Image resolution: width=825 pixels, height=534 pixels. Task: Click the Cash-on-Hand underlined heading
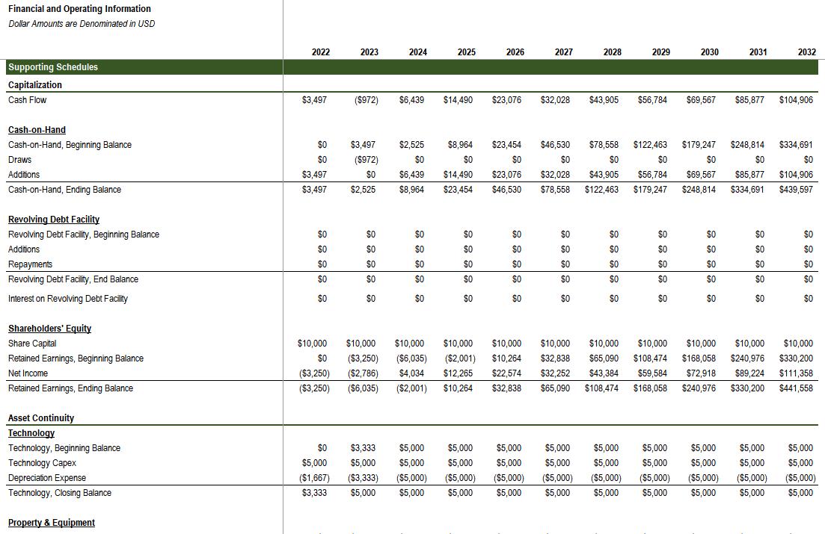[37, 130]
